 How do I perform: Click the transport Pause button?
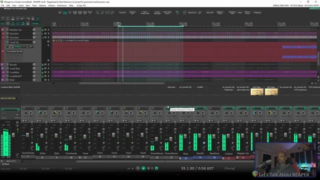152,168
